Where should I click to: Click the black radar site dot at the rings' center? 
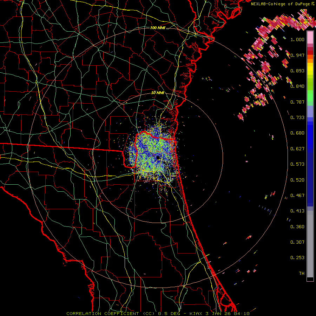tap(158, 157)
